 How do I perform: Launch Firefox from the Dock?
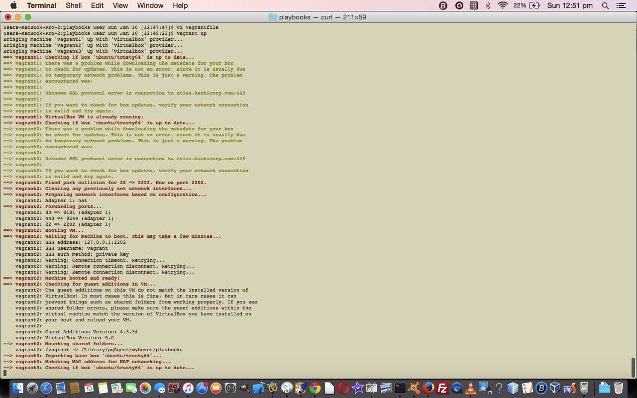coord(428,388)
